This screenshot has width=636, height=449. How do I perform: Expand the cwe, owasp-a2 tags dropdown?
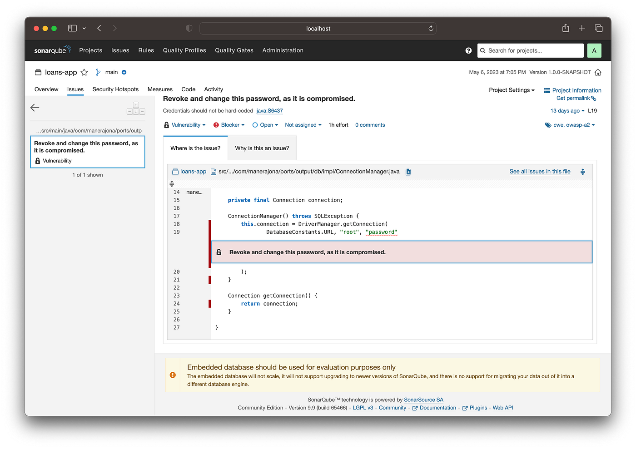coord(570,125)
